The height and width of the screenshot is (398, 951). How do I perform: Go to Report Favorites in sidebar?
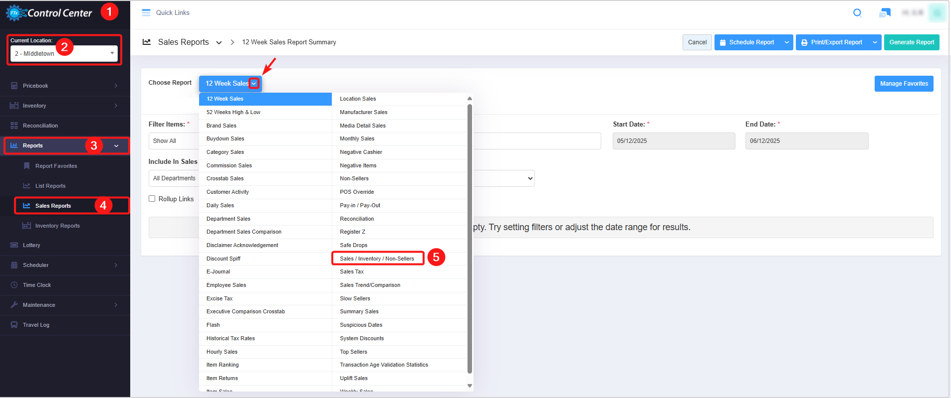tap(56, 166)
